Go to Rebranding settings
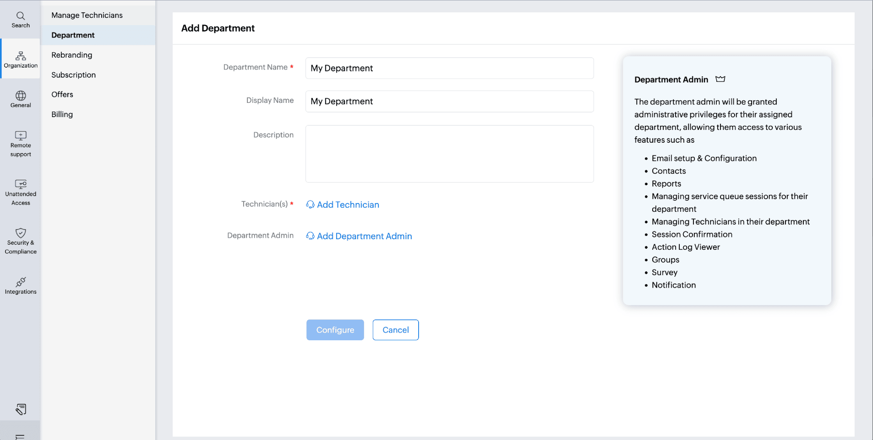Screen dimensions: 873x440 (71, 55)
